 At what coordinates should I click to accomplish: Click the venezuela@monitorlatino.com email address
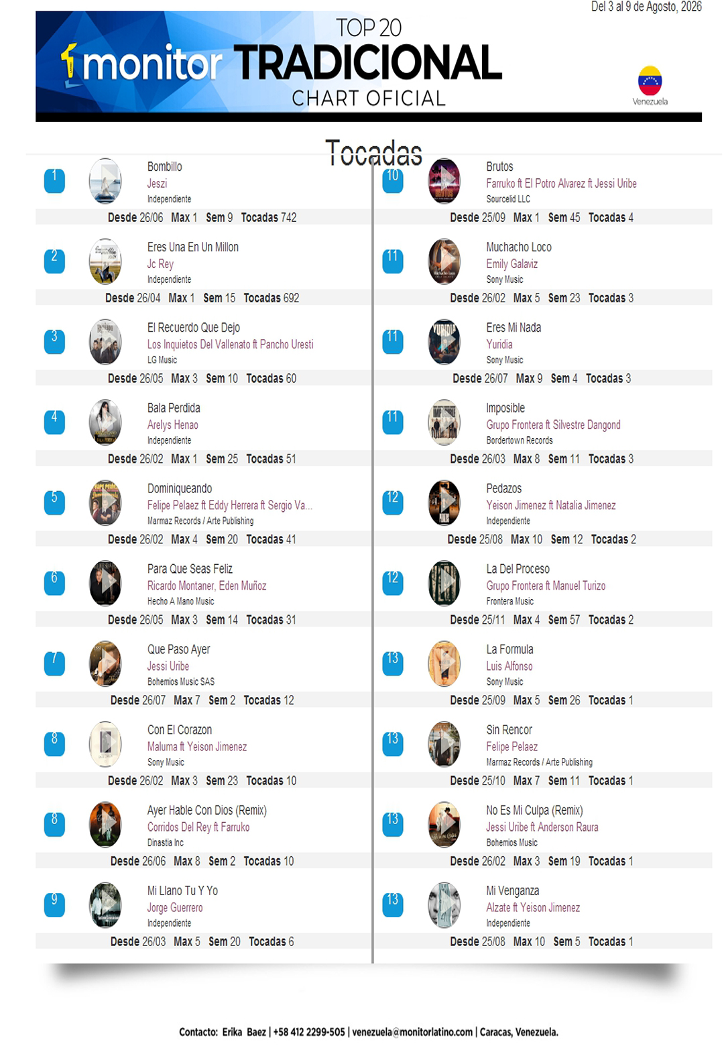click(412, 1032)
